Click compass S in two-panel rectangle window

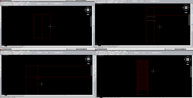coord(88,12)
